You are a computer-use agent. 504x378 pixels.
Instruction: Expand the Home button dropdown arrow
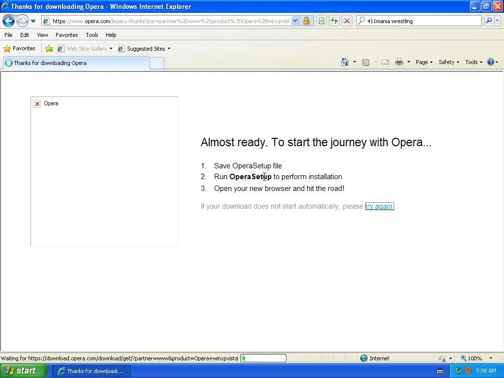pos(354,62)
